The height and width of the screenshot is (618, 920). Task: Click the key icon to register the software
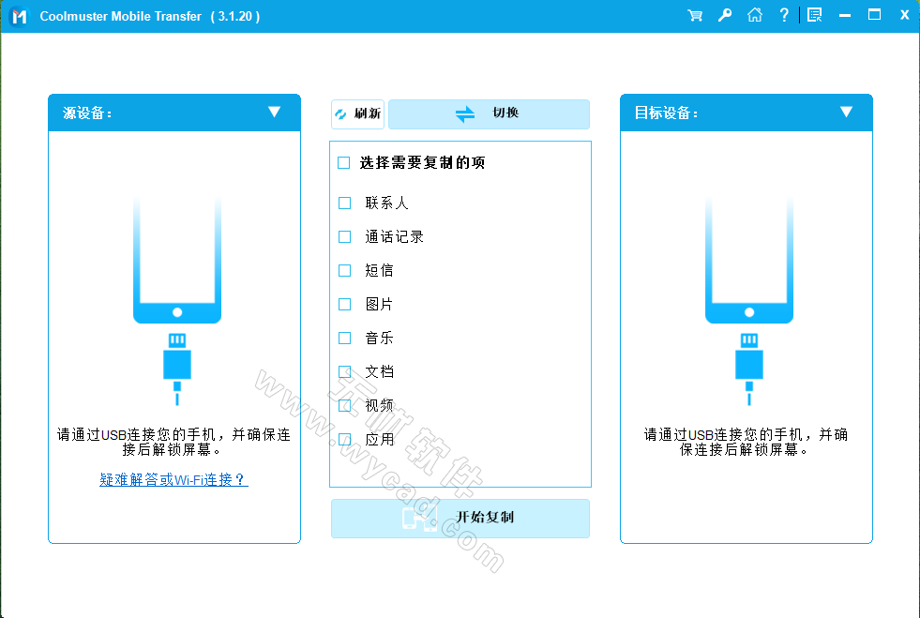tap(724, 15)
